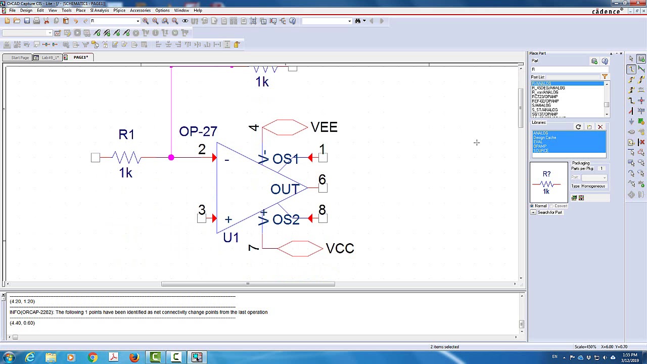Switch to the Start Page tab
Viewport: 647px width, 364px height.
coord(17,58)
